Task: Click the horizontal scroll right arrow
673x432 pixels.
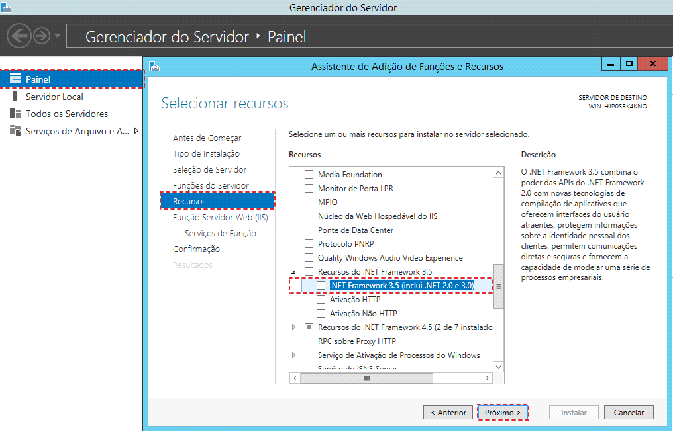Action: point(487,378)
